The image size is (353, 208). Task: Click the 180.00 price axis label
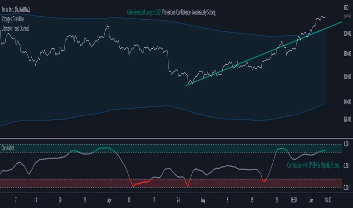(347, 54)
